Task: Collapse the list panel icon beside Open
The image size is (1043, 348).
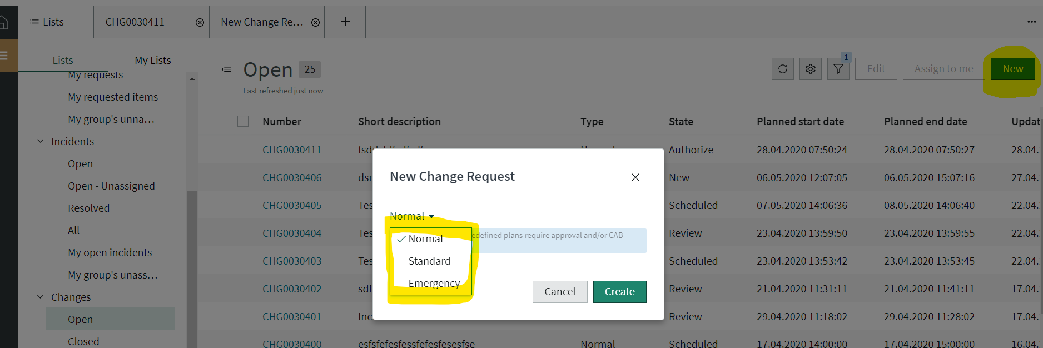Action: [x=226, y=69]
